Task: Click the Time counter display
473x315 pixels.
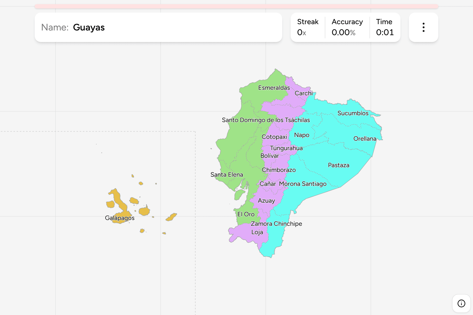Action: pyautogui.click(x=385, y=27)
